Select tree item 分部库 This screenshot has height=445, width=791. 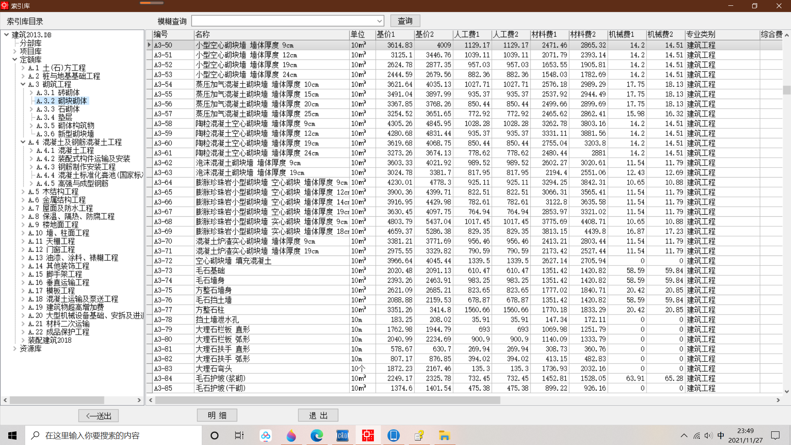pos(31,43)
